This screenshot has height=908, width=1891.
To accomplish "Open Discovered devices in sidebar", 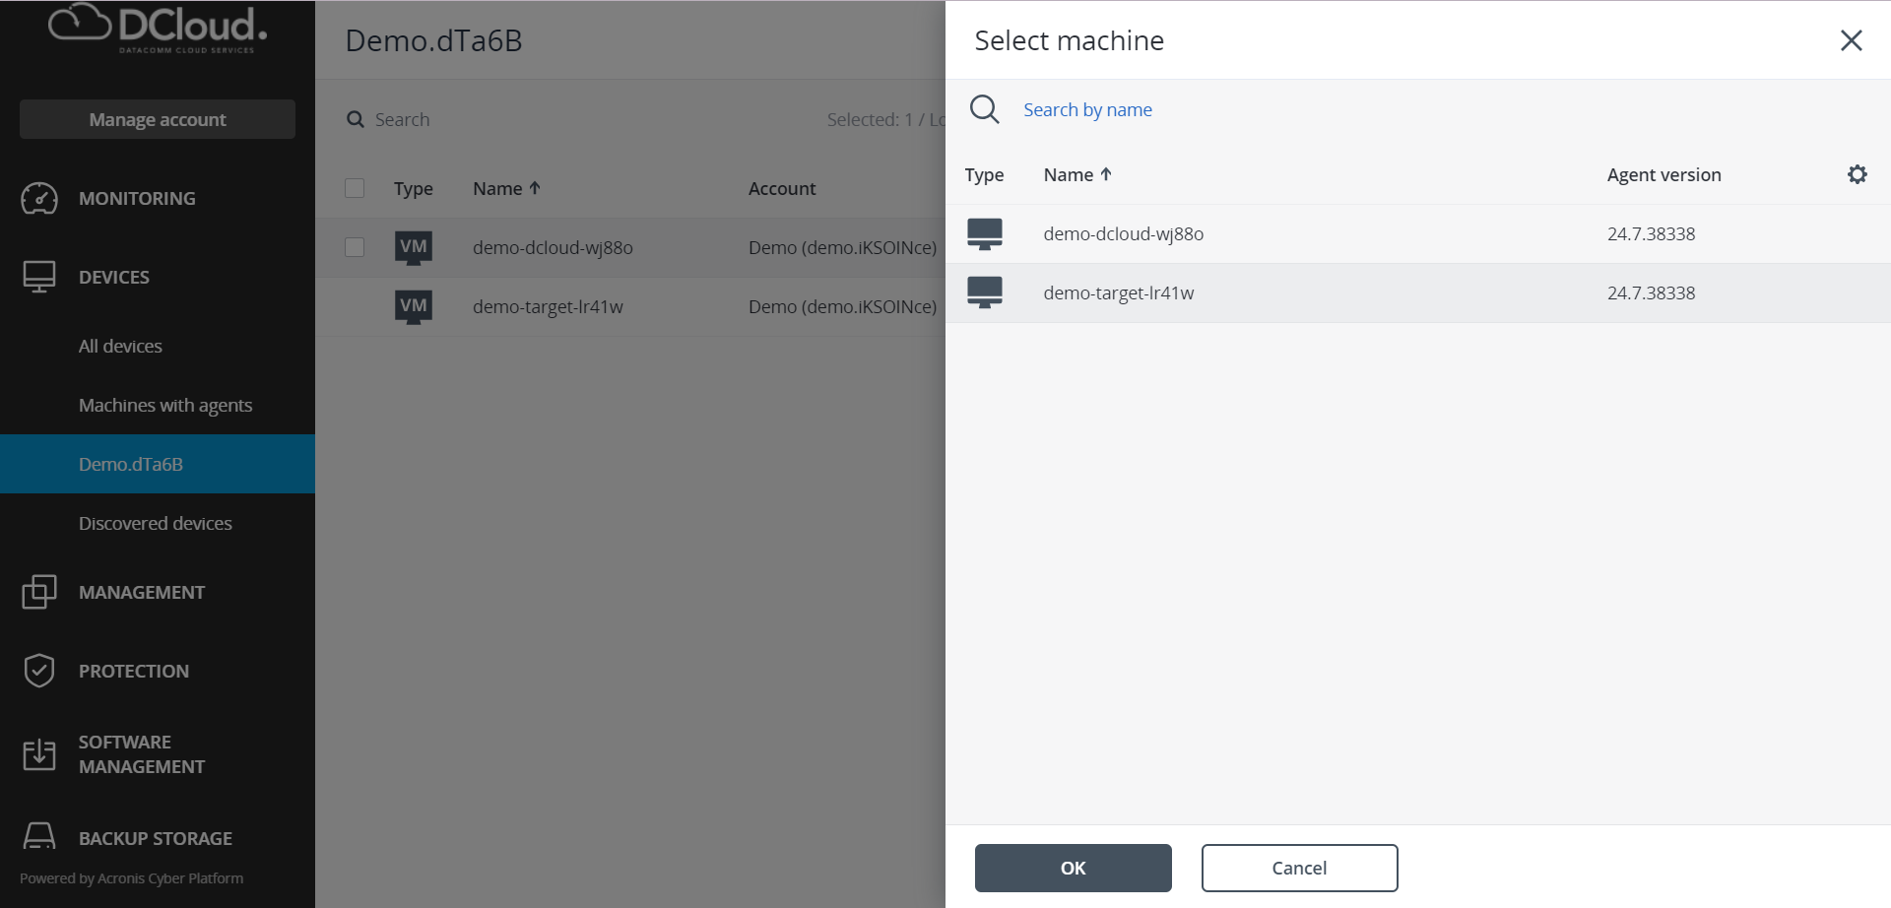I will pyautogui.click(x=156, y=523).
